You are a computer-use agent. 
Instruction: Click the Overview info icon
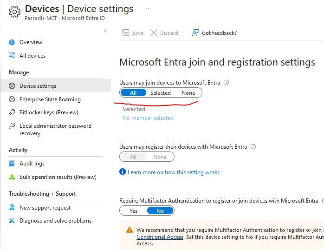(x=12, y=42)
